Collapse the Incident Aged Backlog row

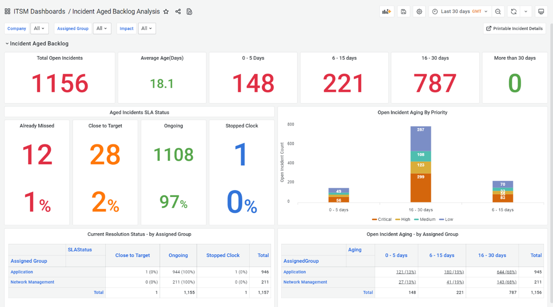pyautogui.click(x=7, y=44)
